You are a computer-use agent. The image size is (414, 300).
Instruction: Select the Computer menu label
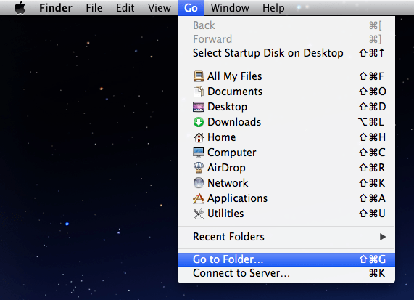(x=232, y=153)
